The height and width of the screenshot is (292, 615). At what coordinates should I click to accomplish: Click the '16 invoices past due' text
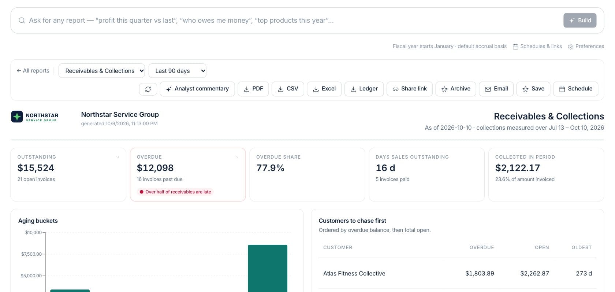160,179
